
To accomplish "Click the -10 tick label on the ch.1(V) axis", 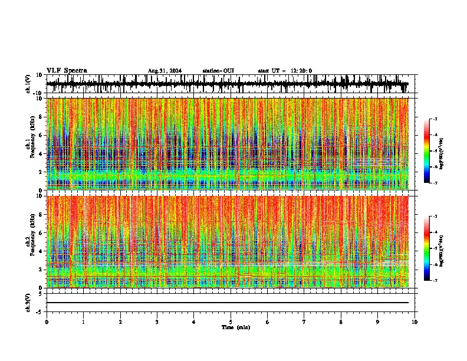I will click(38, 93).
